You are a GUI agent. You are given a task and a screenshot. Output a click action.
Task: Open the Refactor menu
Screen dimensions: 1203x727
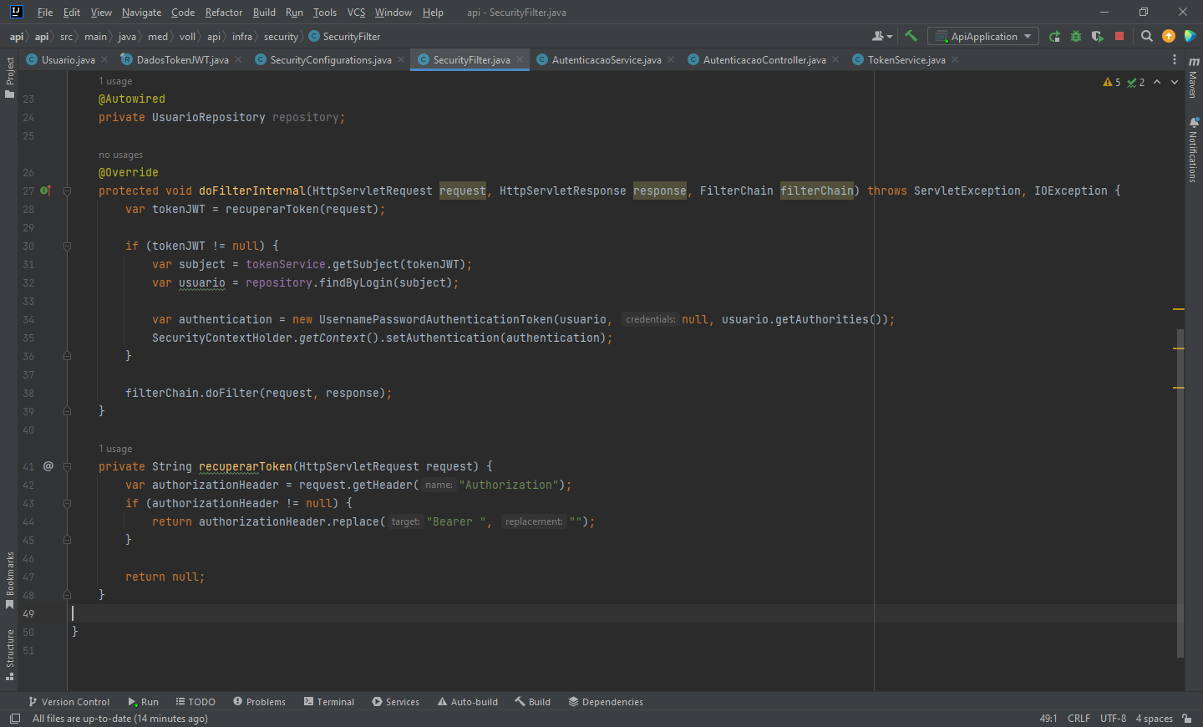(224, 13)
